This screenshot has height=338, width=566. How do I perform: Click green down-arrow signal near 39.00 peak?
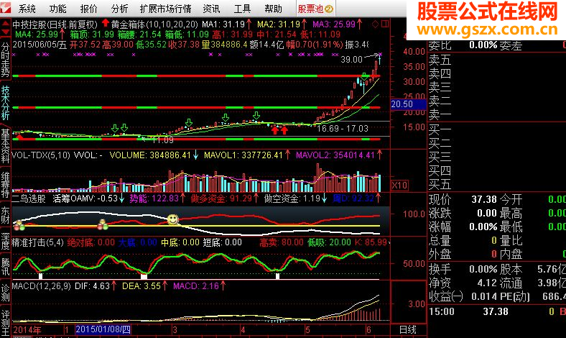click(365, 76)
